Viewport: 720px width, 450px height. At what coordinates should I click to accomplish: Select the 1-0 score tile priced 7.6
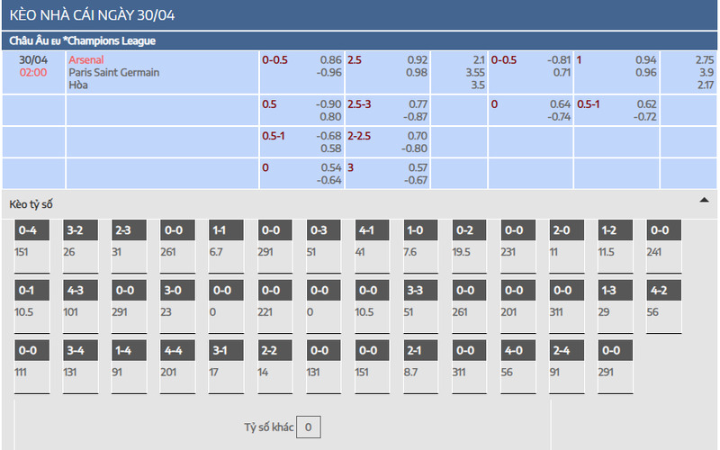pos(420,246)
